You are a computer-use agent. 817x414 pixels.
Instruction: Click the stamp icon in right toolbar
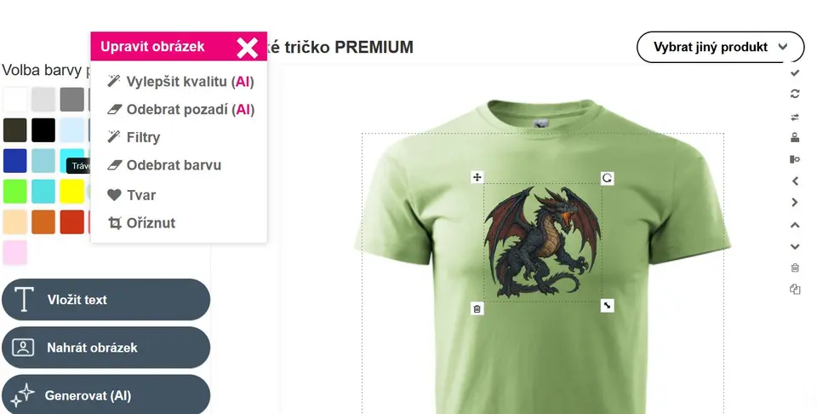[x=795, y=138]
